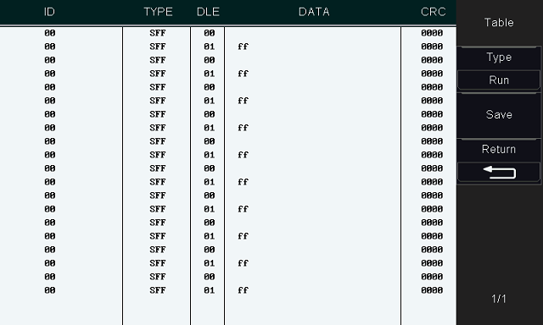
Task: Click the DATA column header
Action: tap(314, 12)
